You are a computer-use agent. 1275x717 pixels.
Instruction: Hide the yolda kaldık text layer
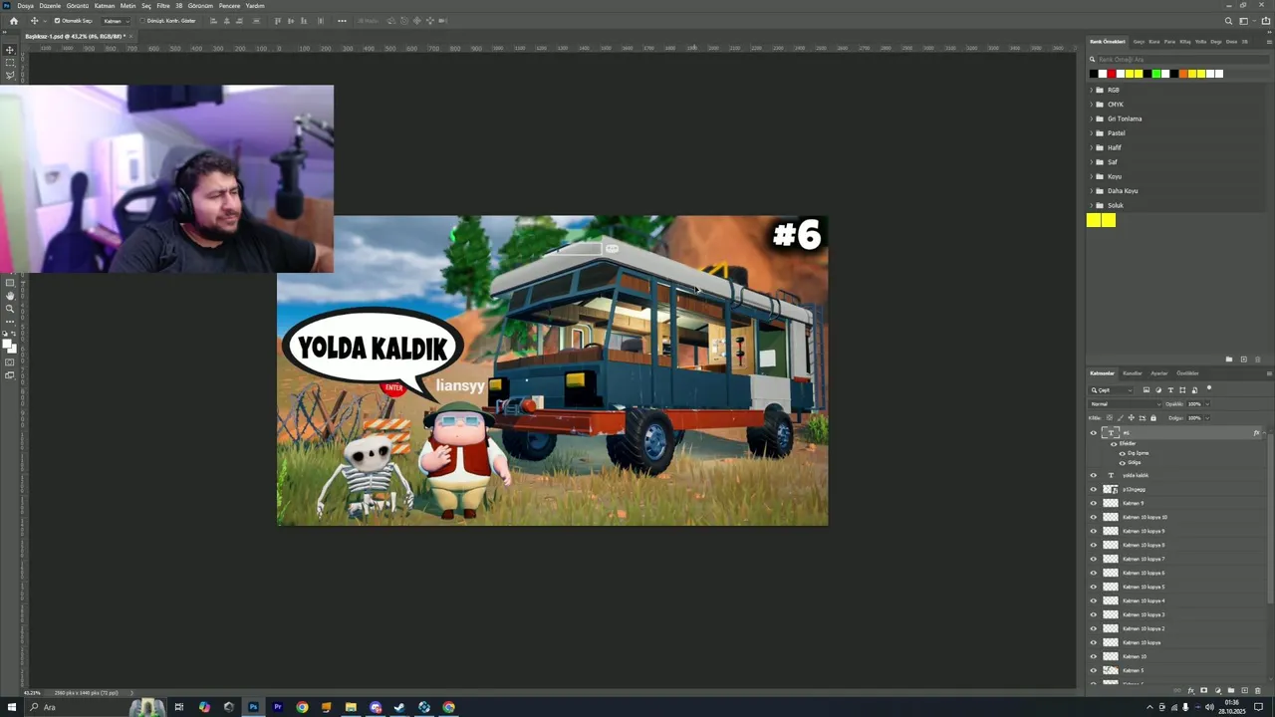click(x=1093, y=475)
